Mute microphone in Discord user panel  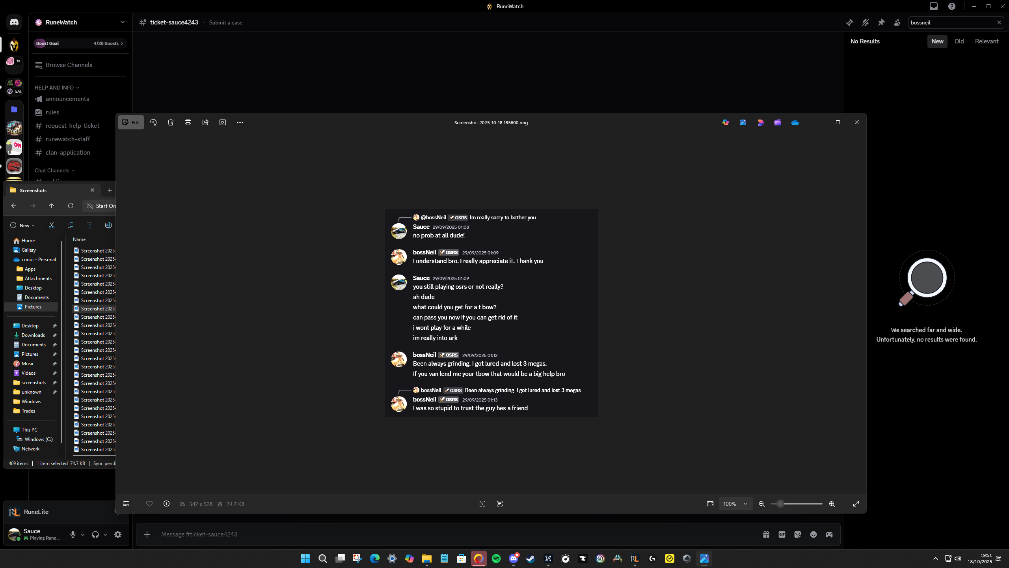[x=73, y=534]
